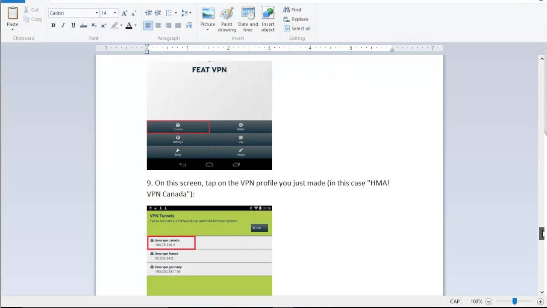Expand the font family dropdown arrow
This screenshot has width=547, height=308.
coord(97,13)
